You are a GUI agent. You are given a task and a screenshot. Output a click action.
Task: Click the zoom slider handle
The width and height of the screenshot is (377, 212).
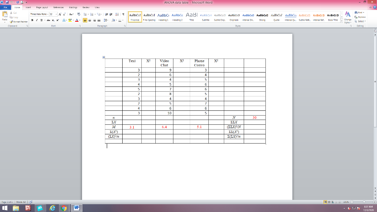coord(364,202)
